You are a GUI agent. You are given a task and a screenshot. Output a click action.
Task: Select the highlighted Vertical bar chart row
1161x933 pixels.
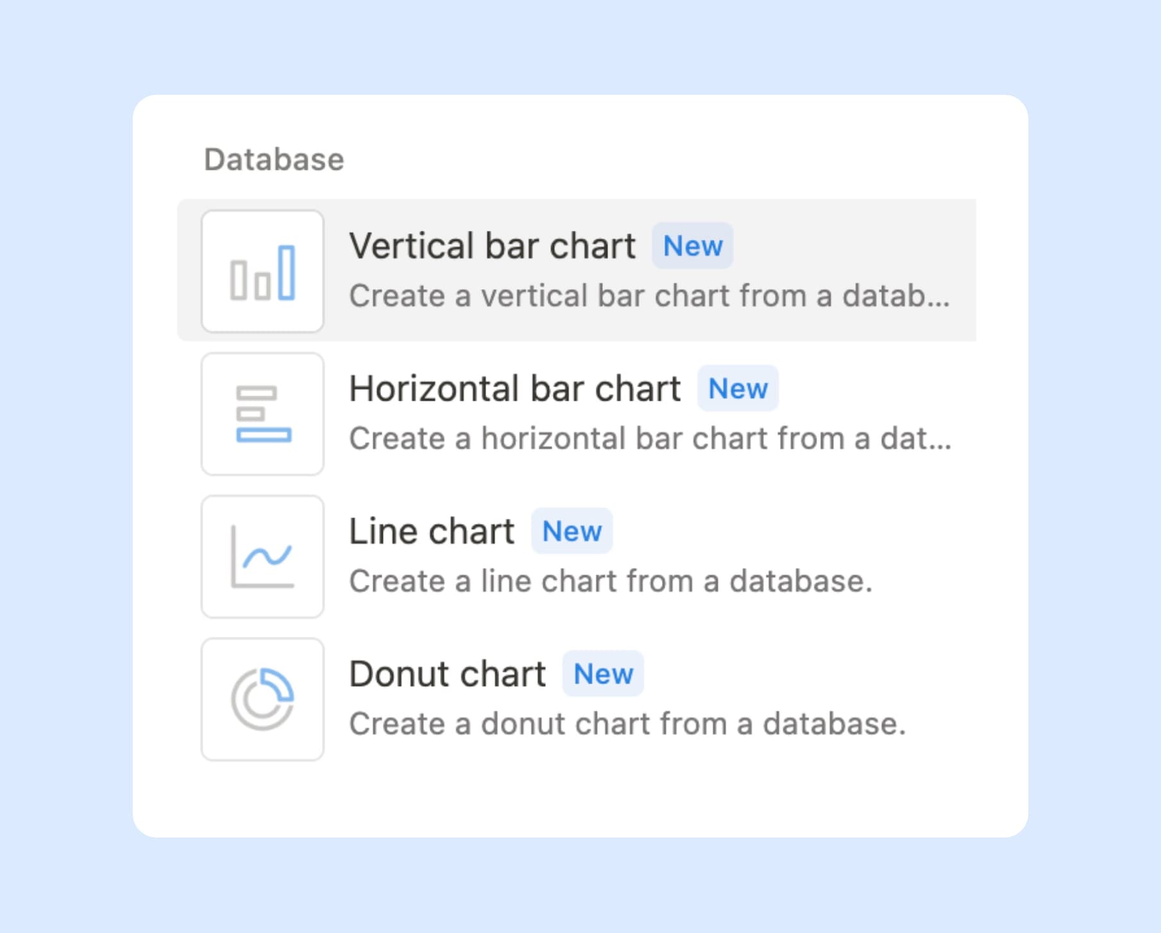click(577, 271)
